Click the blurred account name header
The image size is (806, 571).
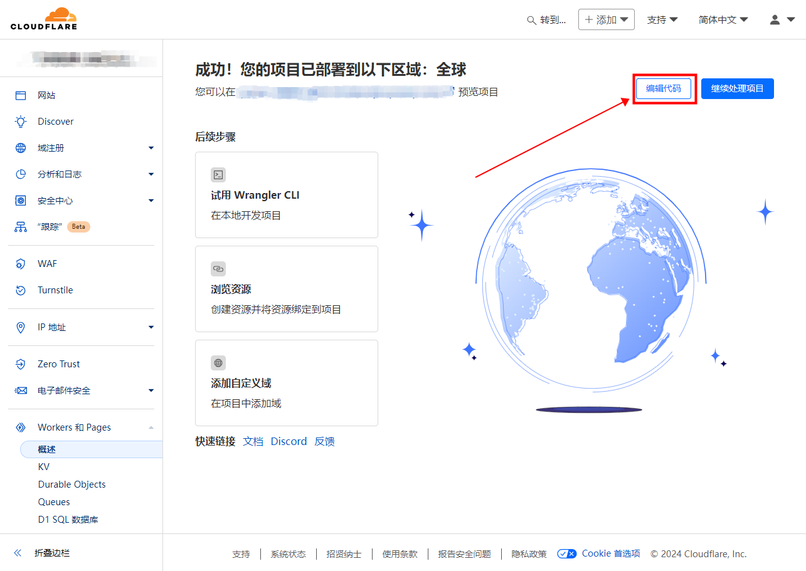click(x=86, y=58)
